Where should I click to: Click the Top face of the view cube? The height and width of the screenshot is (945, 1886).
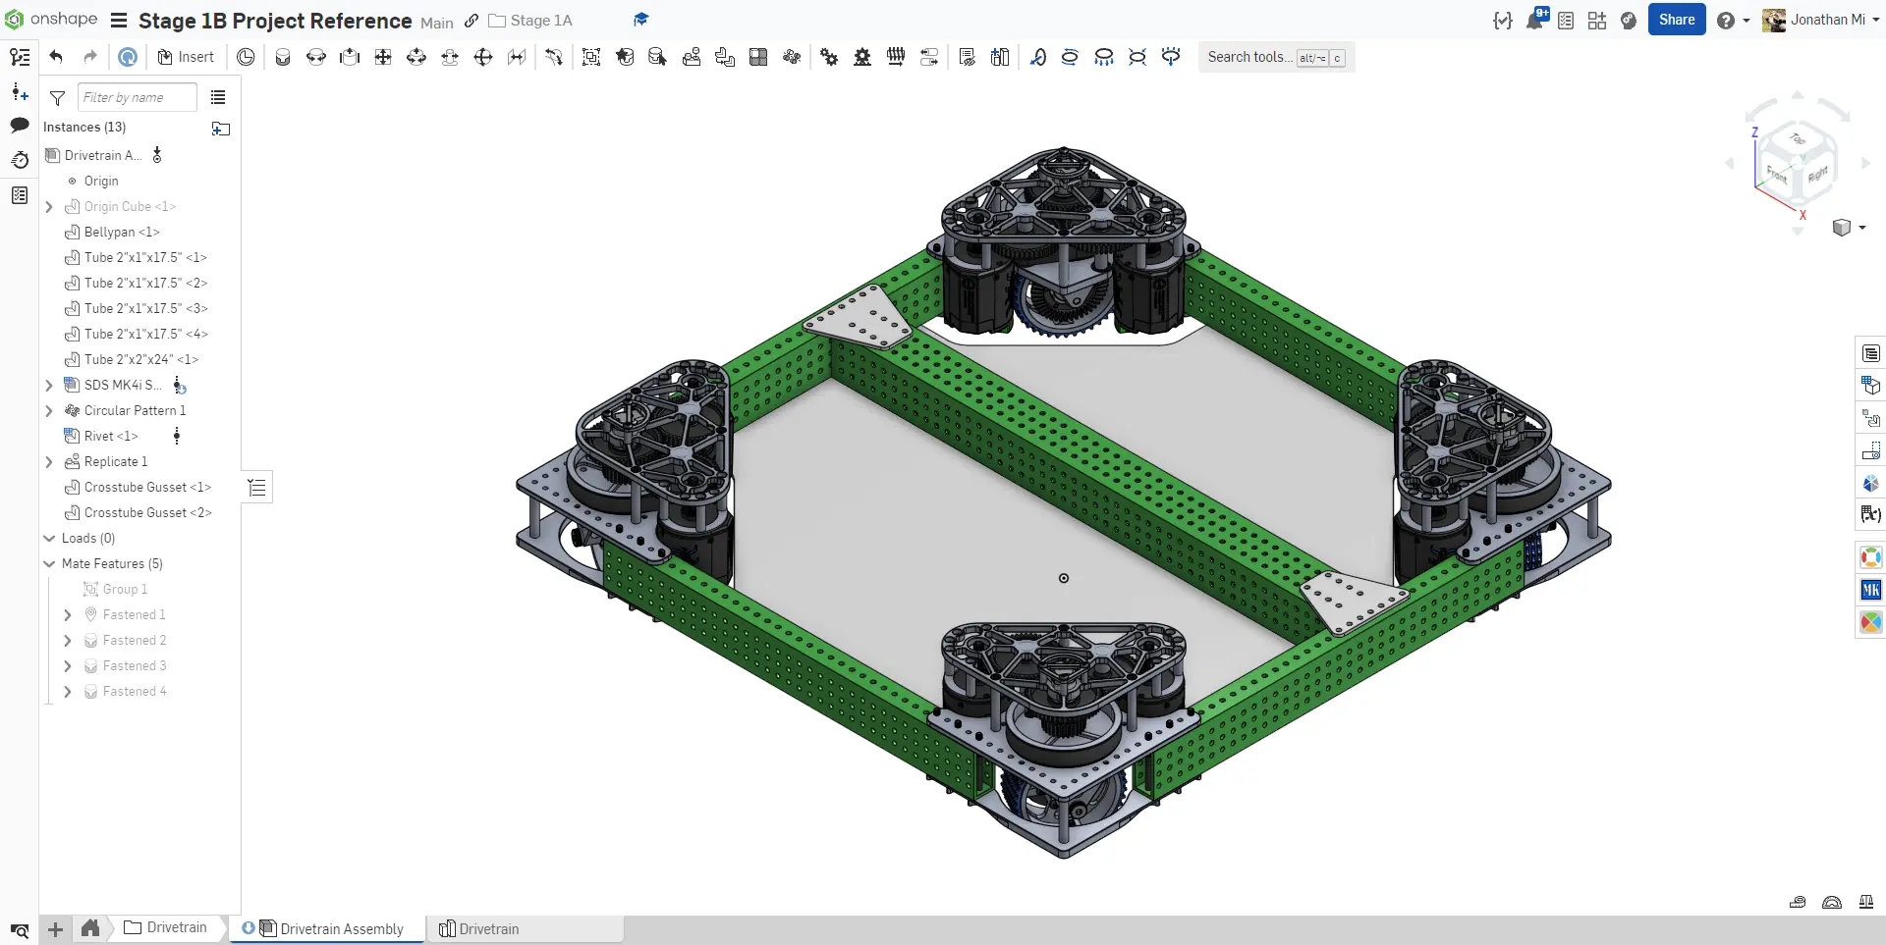point(1797,139)
